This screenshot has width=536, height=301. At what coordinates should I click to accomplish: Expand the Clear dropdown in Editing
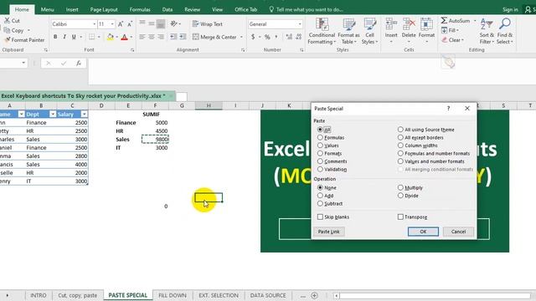click(462, 40)
